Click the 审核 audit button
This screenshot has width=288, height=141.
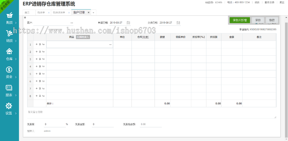tap(272, 20)
